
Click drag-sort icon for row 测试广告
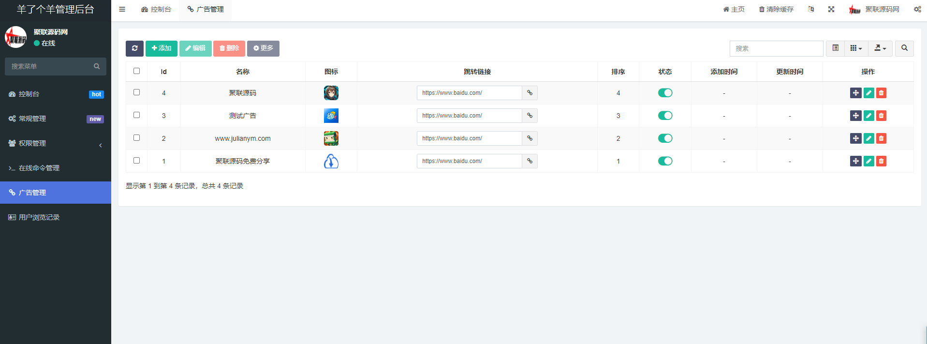(855, 116)
